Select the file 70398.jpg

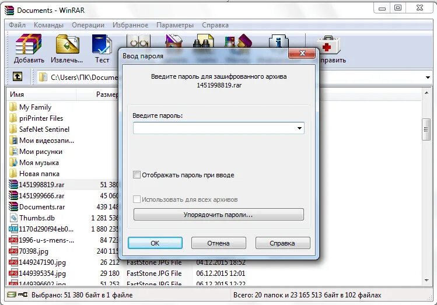coord(29,251)
